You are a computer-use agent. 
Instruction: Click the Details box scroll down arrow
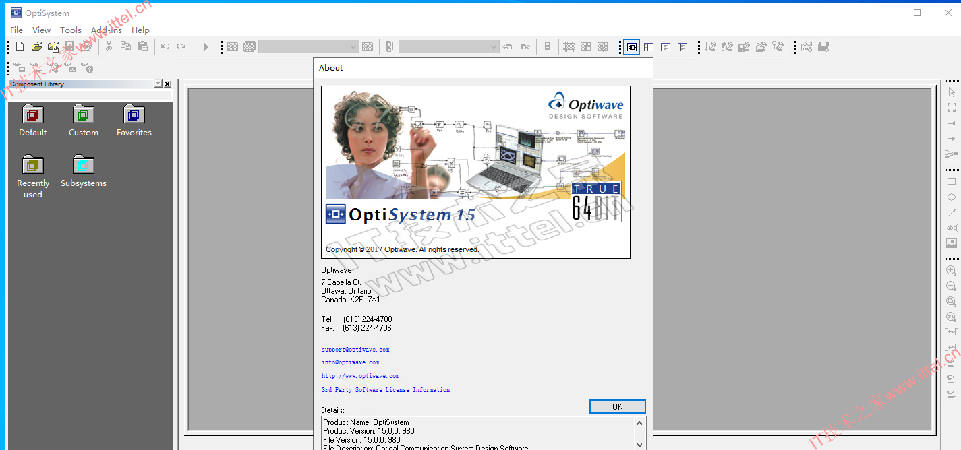(639, 445)
